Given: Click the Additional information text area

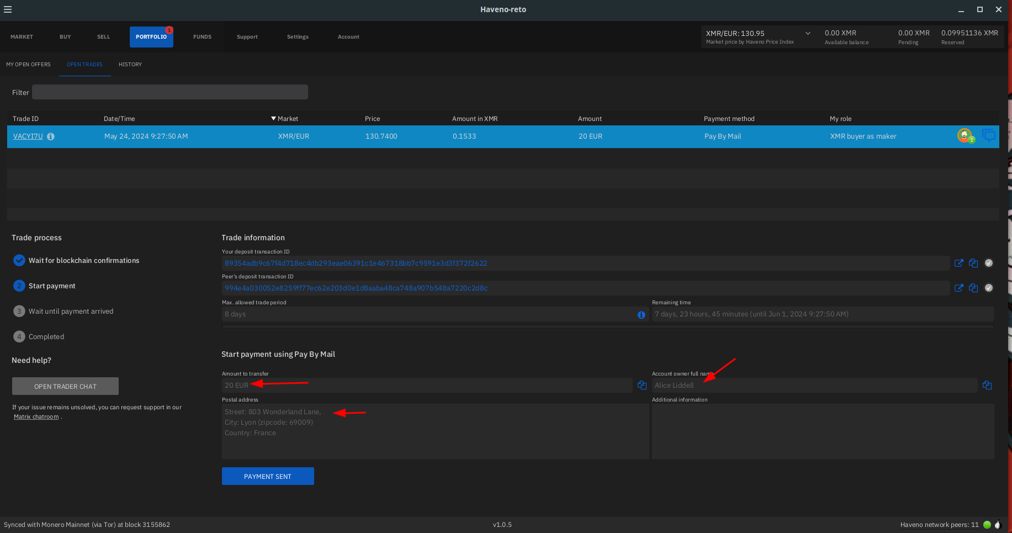Looking at the screenshot, I should coord(823,431).
